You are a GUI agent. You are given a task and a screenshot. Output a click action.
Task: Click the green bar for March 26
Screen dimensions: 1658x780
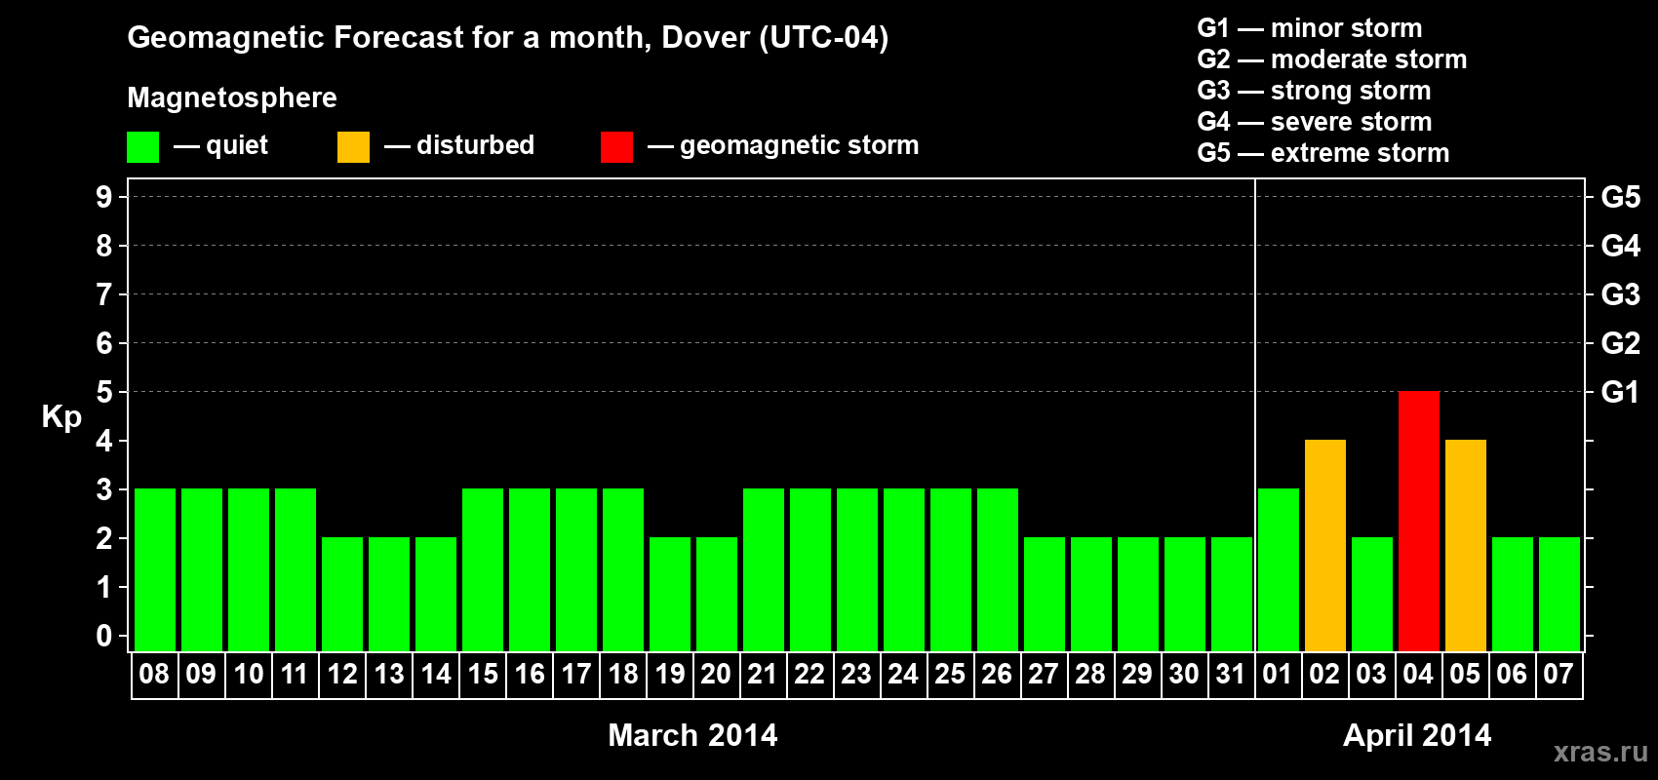point(998,569)
